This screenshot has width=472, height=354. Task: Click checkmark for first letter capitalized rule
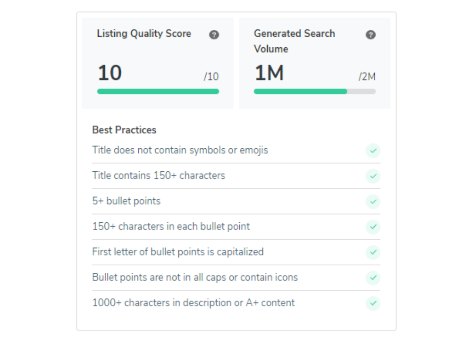373,253
